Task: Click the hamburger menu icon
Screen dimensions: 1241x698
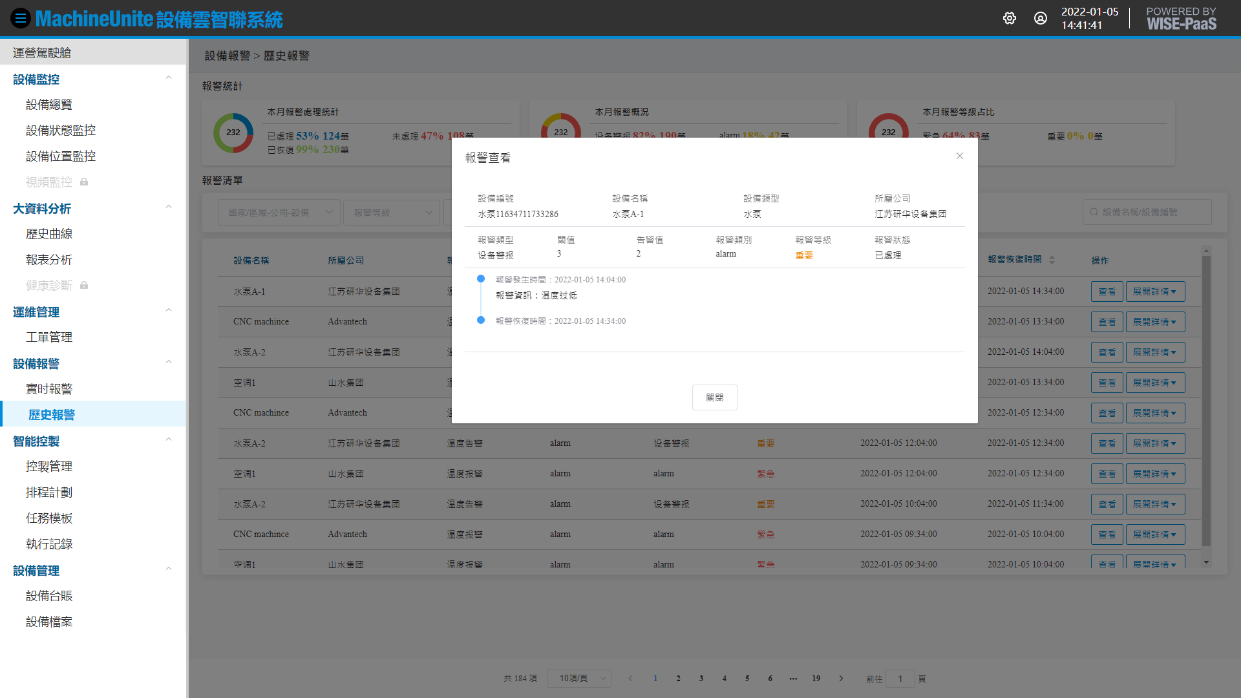Action: tap(21, 19)
